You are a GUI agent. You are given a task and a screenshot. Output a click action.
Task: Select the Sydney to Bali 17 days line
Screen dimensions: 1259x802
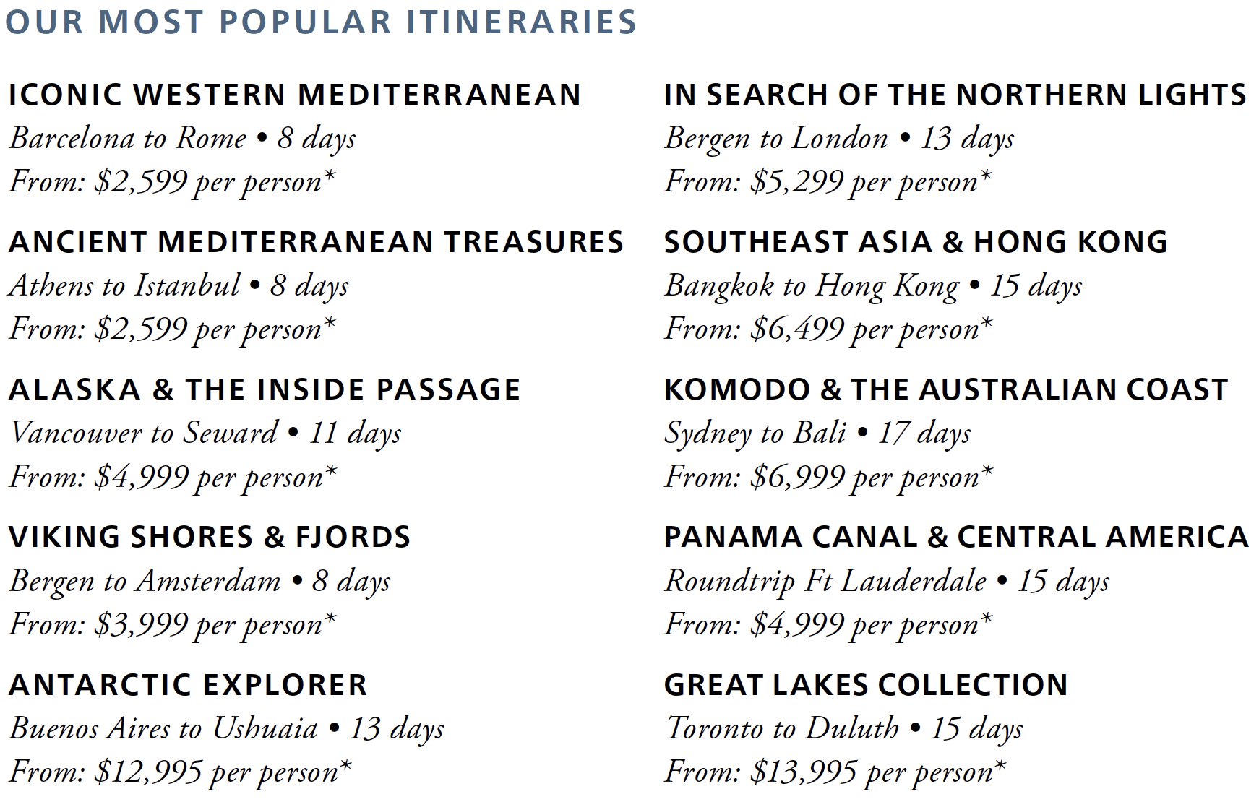click(817, 434)
